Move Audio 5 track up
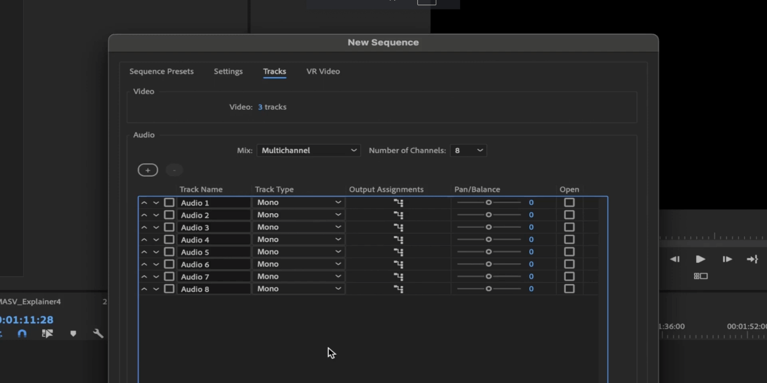The width and height of the screenshot is (767, 383). [144, 252]
